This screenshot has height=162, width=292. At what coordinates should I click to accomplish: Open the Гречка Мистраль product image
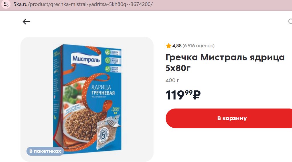click(x=87, y=99)
